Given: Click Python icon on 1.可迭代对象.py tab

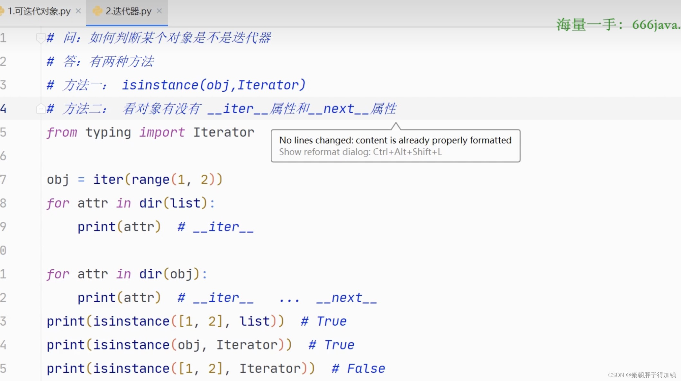Looking at the screenshot, I should (2, 11).
